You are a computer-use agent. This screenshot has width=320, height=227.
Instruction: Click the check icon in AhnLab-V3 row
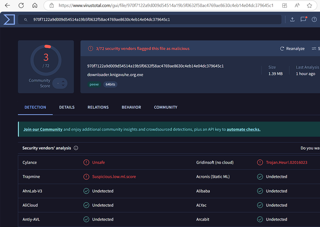click(86, 191)
